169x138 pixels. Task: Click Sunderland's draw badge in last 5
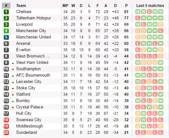(x=149, y=132)
